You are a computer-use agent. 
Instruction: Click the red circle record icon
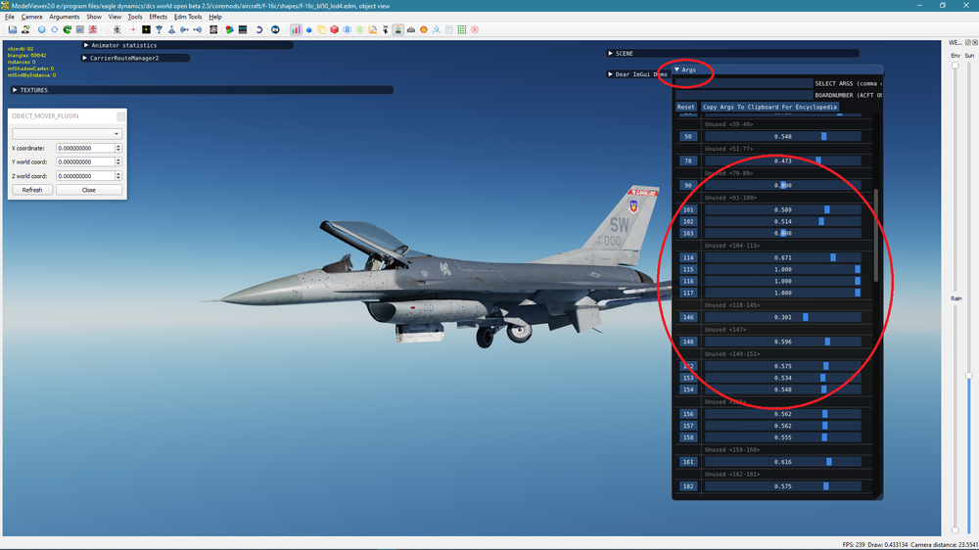point(475,29)
